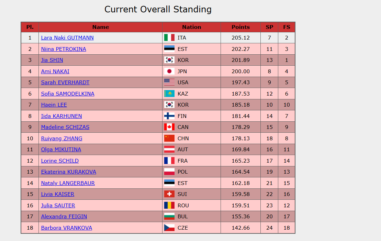381x241 pixels.
Task: Click the SP column header
Action: [269, 27]
